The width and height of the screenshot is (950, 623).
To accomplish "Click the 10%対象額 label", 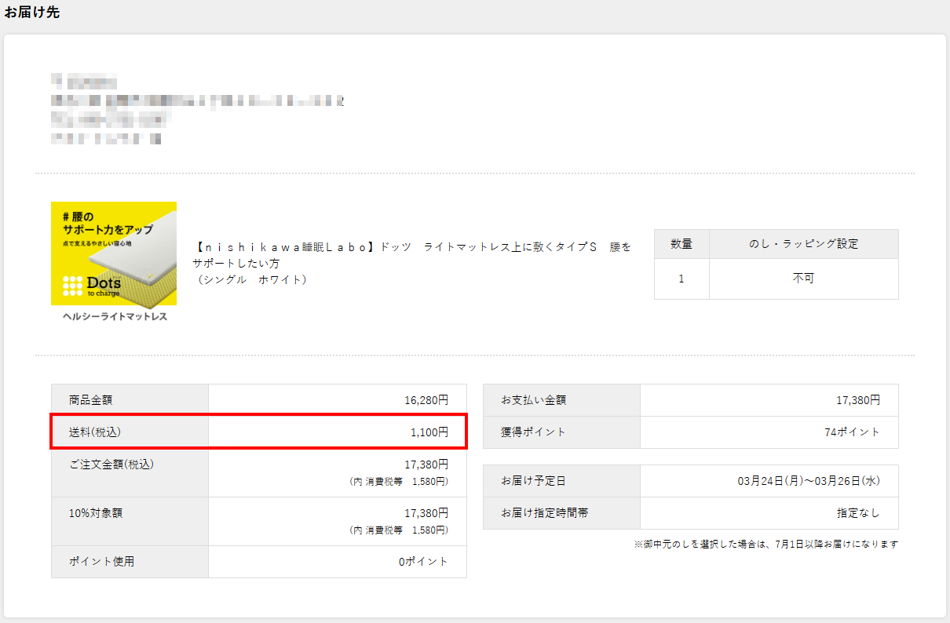I will pyautogui.click(x=96, y=513).
